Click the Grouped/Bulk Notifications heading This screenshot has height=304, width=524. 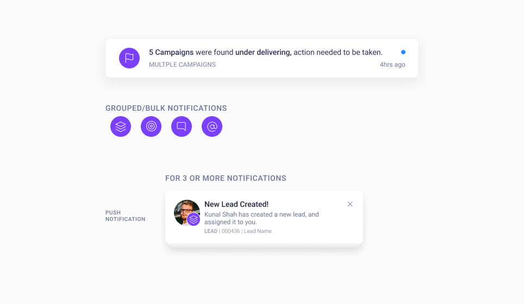(x=166, y=108)
